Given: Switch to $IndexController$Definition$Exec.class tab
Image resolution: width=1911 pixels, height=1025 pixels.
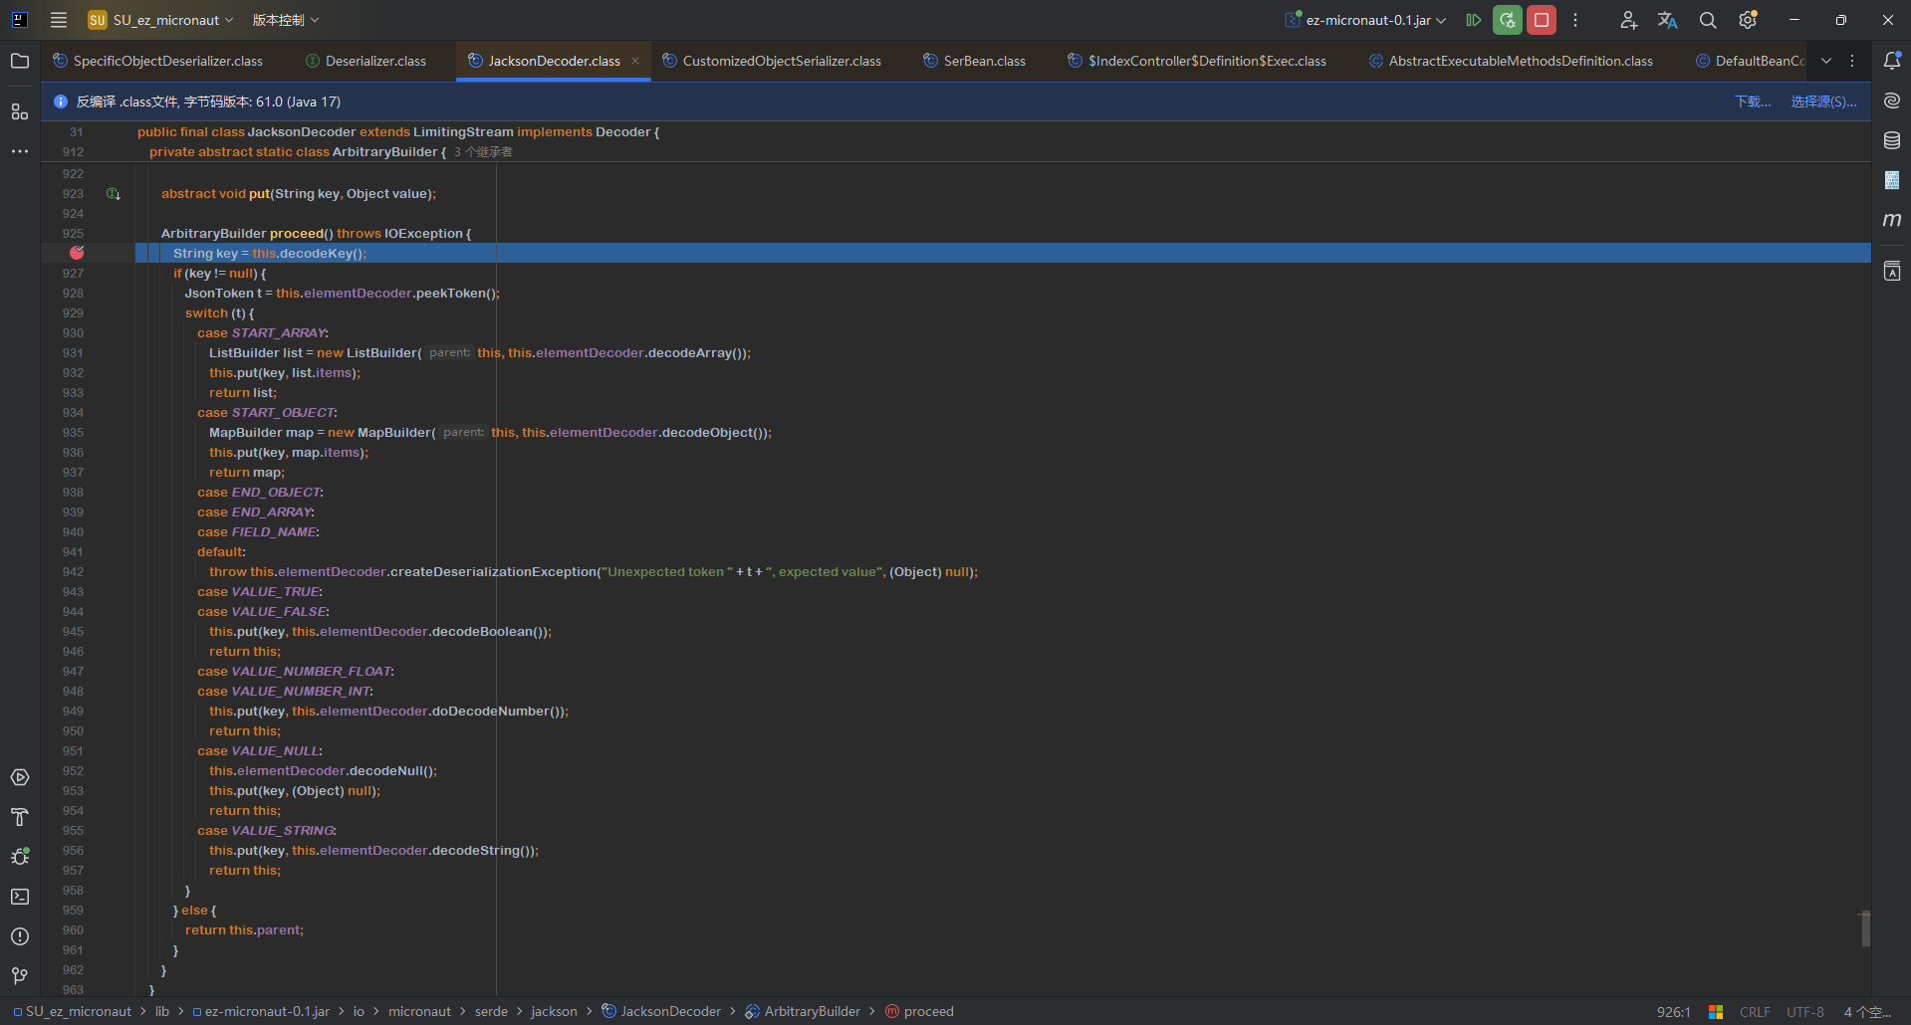Looking at the screenshot, I should 1197,61.
